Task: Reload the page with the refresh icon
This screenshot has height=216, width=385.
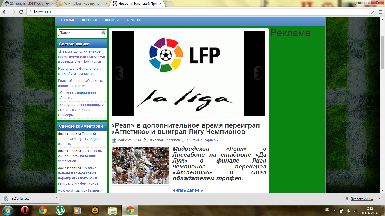Action: 21,12
